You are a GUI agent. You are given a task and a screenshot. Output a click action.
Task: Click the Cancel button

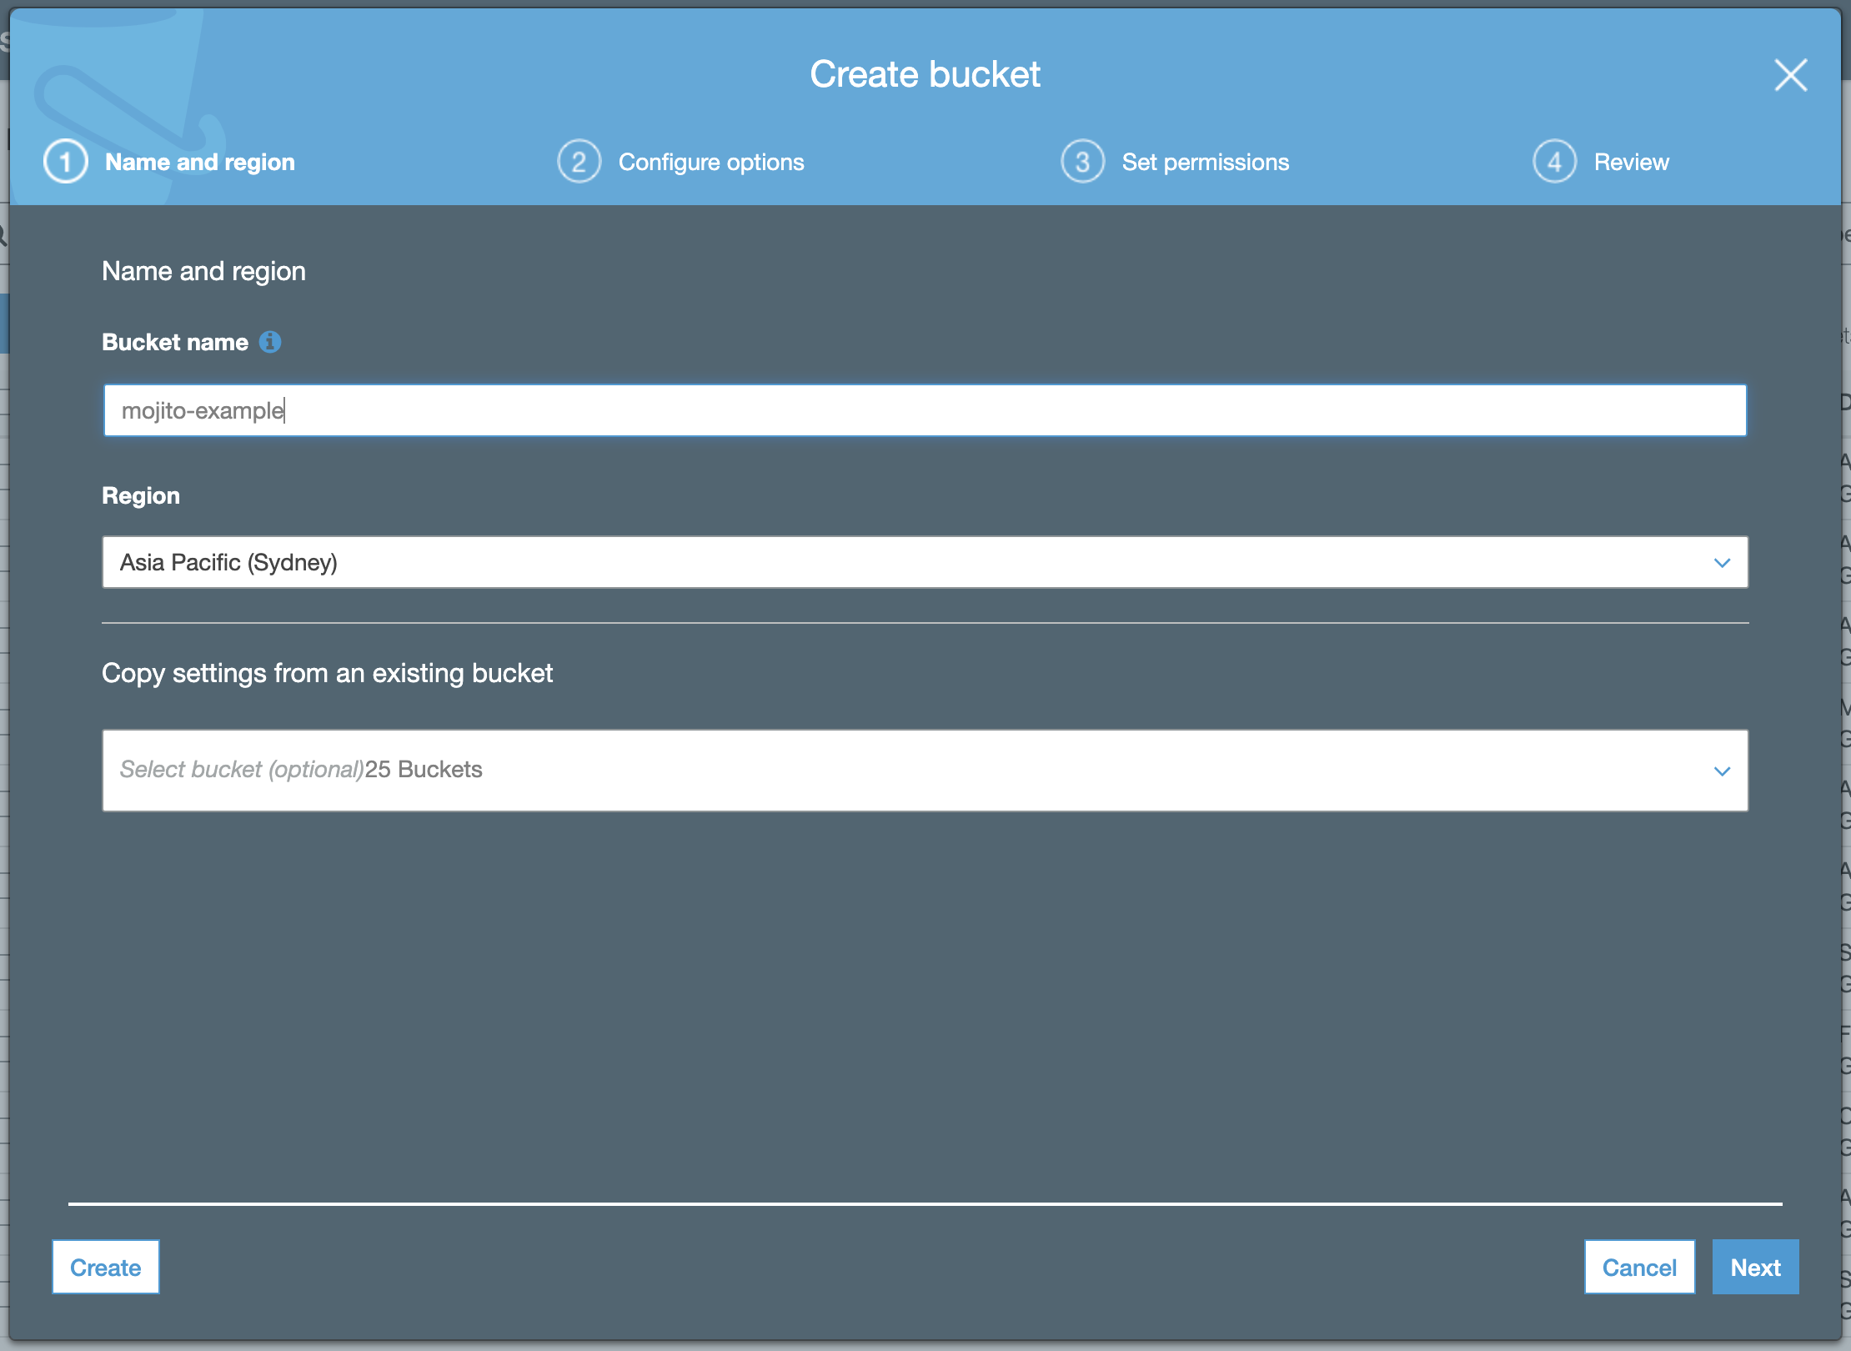coord(1638,1268)
